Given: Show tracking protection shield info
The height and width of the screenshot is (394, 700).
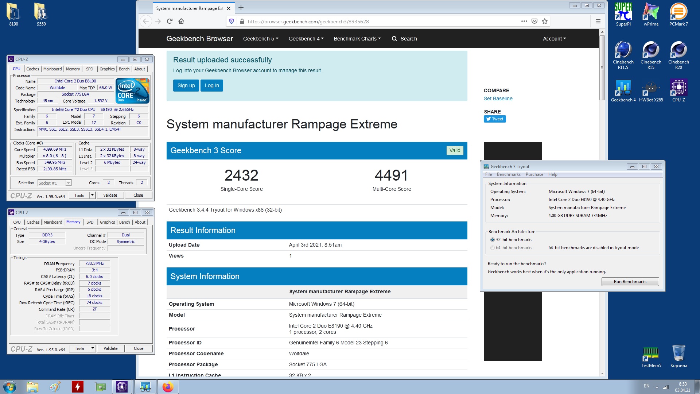Looking at the screenshot, I should (x=232, y=21).
